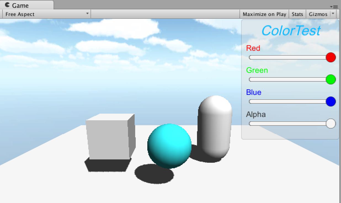Click the Unity icon in the Game tab
Image resolution: width=341 pixels, height=203 pixels.
click(7, 5)
